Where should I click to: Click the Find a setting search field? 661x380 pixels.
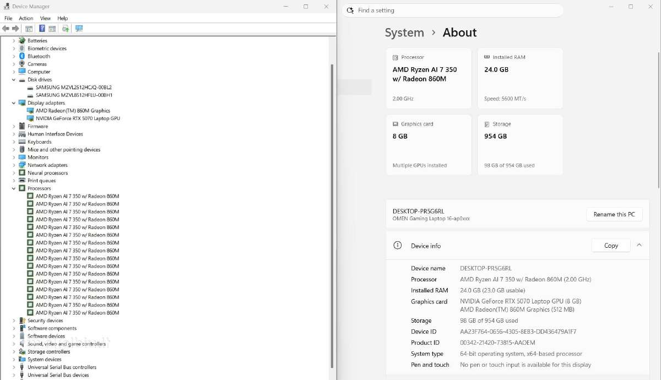[x=453, y=10]
